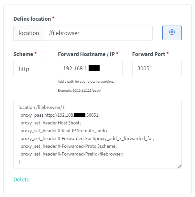Toggle advanced config with the gear icon

click(172, 33)
